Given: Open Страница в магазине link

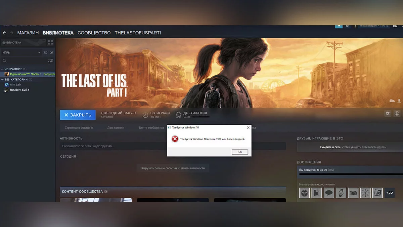Looking at the screenshot, I should coord(79,128).
